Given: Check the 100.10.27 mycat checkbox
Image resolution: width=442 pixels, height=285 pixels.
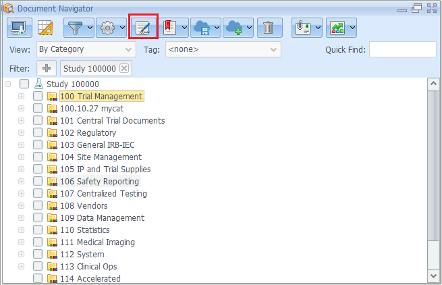Looking at the screenshot, I should [38, 108].
